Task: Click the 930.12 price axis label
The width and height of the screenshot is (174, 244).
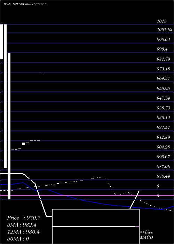Action: click(163, 118)
